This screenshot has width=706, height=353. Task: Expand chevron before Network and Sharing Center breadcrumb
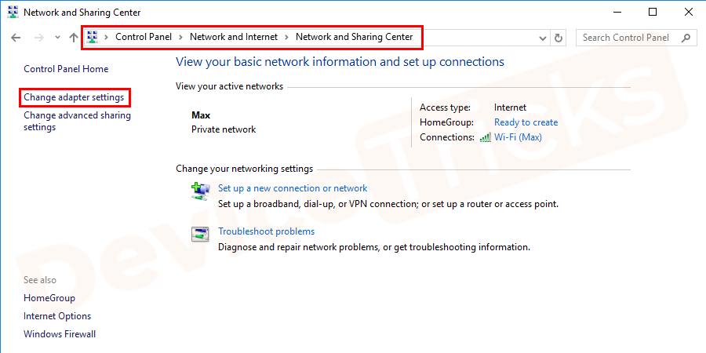tap(287, 38)
